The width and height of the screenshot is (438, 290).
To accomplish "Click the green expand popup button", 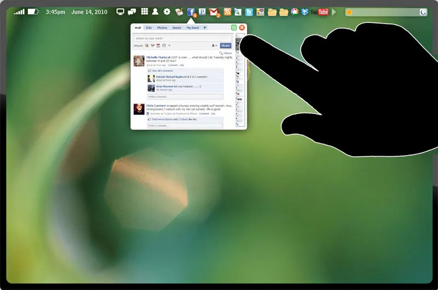I will click(234, 27).
